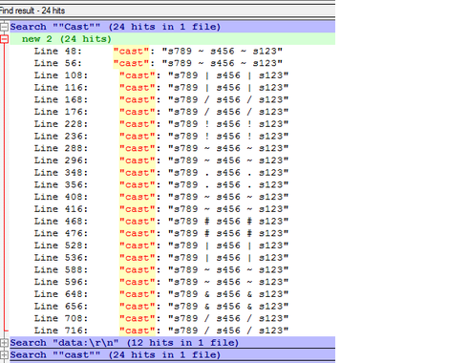Click the Line 648 search hit

(161, 294)
